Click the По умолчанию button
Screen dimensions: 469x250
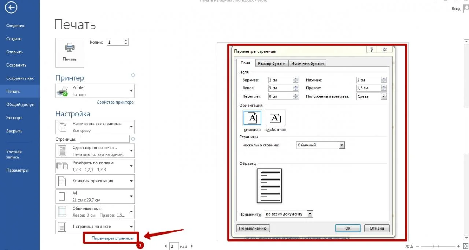pyautogui.click(x=253, y=228)
